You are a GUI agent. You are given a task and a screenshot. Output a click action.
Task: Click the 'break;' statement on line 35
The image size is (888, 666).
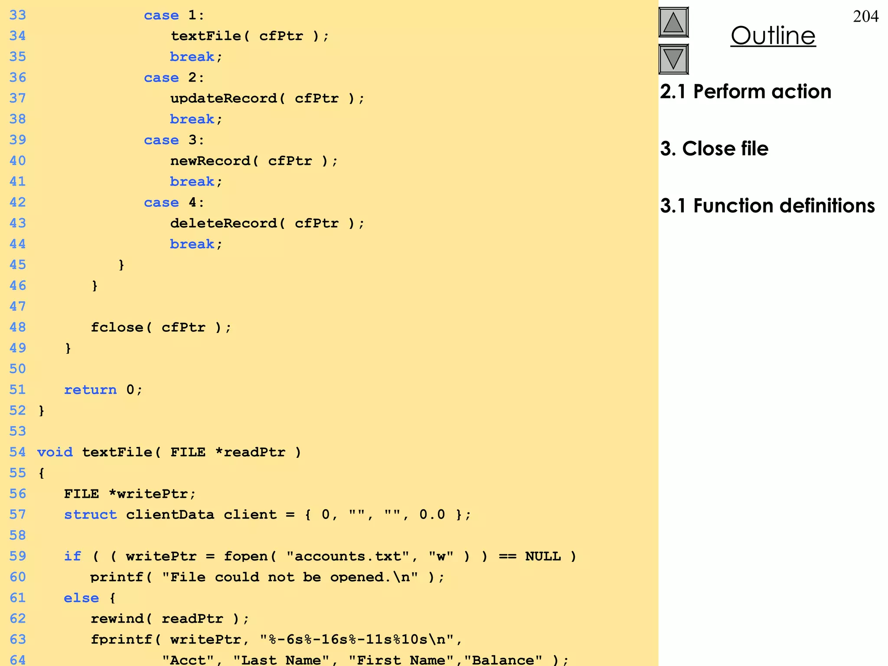pos(196,57)
